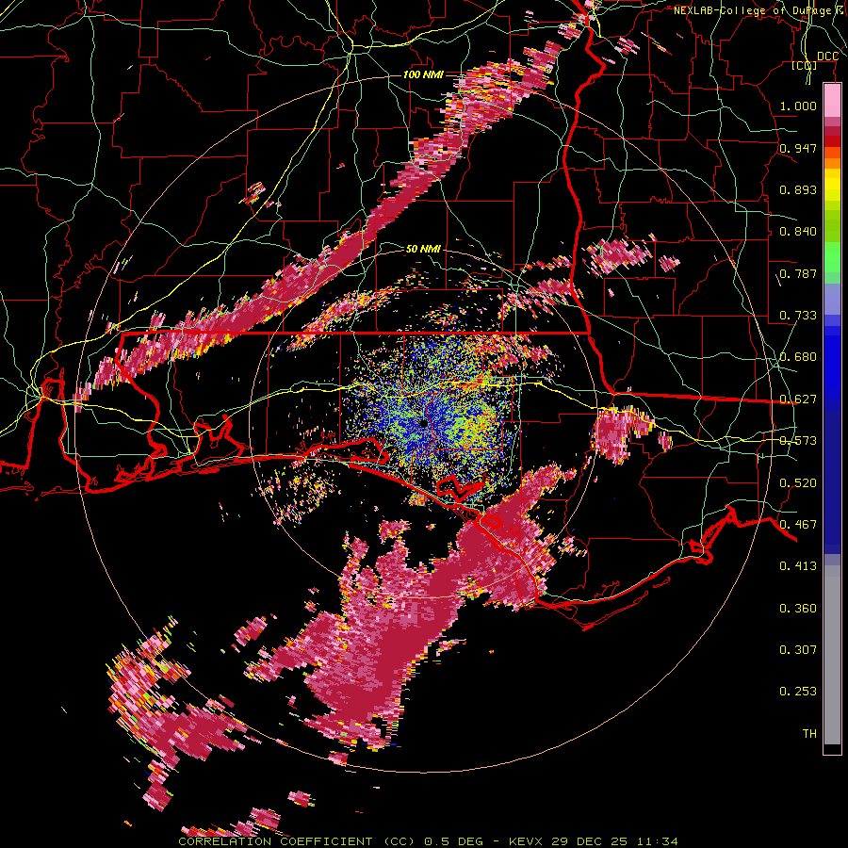Pick the gray color bar segment
Screen dimensions: 848x848
pyautogui.click(x=832, y=655)
